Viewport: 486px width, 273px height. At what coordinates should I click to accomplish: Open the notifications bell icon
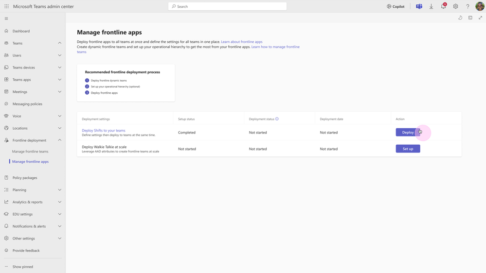tap(444, 6)
